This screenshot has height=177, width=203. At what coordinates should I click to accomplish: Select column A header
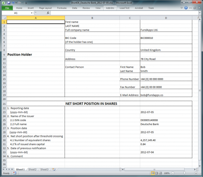point(36,18)
